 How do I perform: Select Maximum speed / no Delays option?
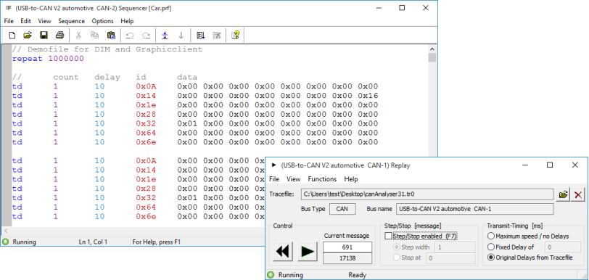click(x=490, y=236)
